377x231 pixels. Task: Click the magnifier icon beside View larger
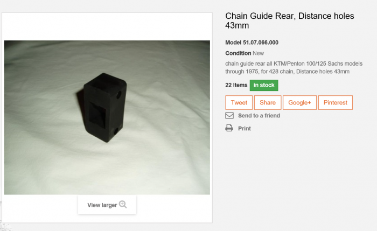(x=123, y=205)
